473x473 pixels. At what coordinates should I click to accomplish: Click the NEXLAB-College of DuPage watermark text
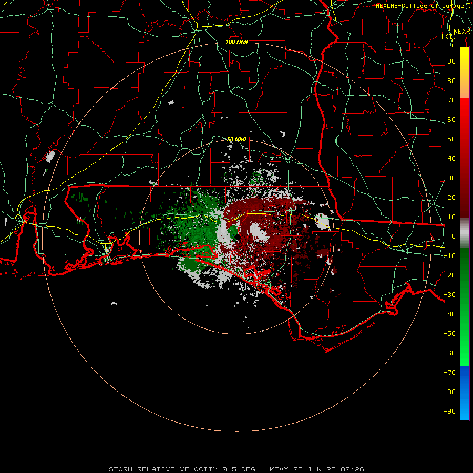tap(423, 6)
